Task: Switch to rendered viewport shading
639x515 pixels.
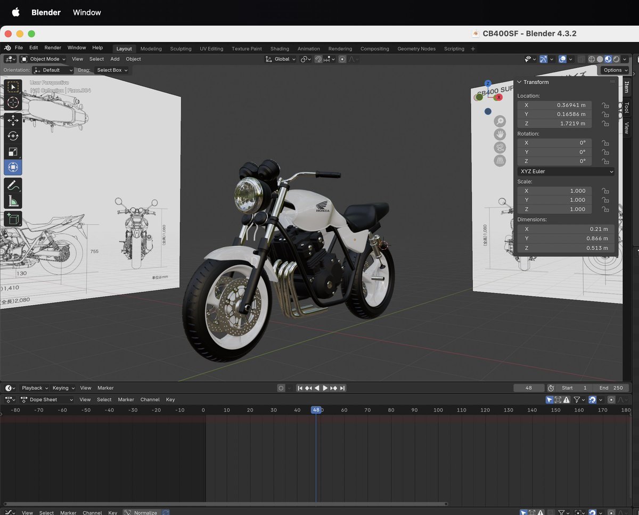Action: click(x=616, y=59)
